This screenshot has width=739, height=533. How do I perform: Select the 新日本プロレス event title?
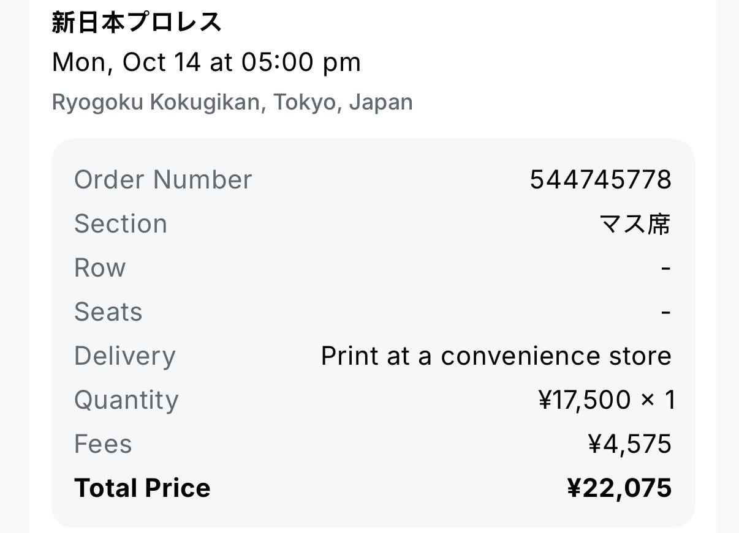point(136,23)
